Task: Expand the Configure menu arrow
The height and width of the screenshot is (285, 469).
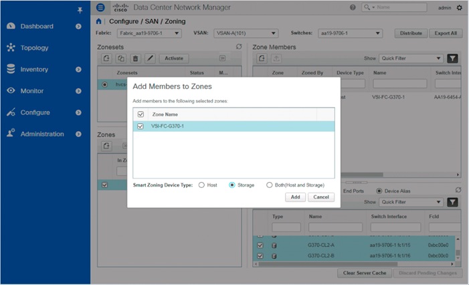Action: (78, 112)
